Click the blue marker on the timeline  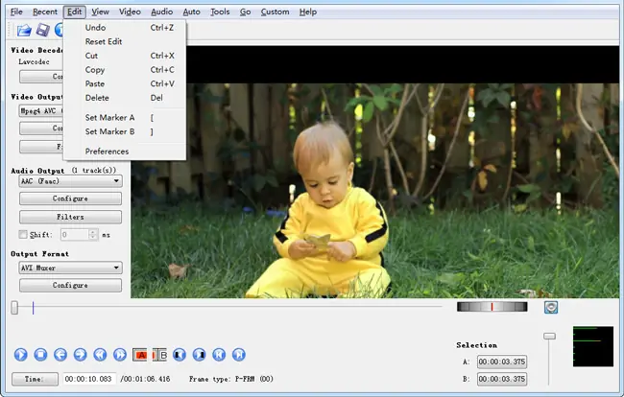coord(33,308)
